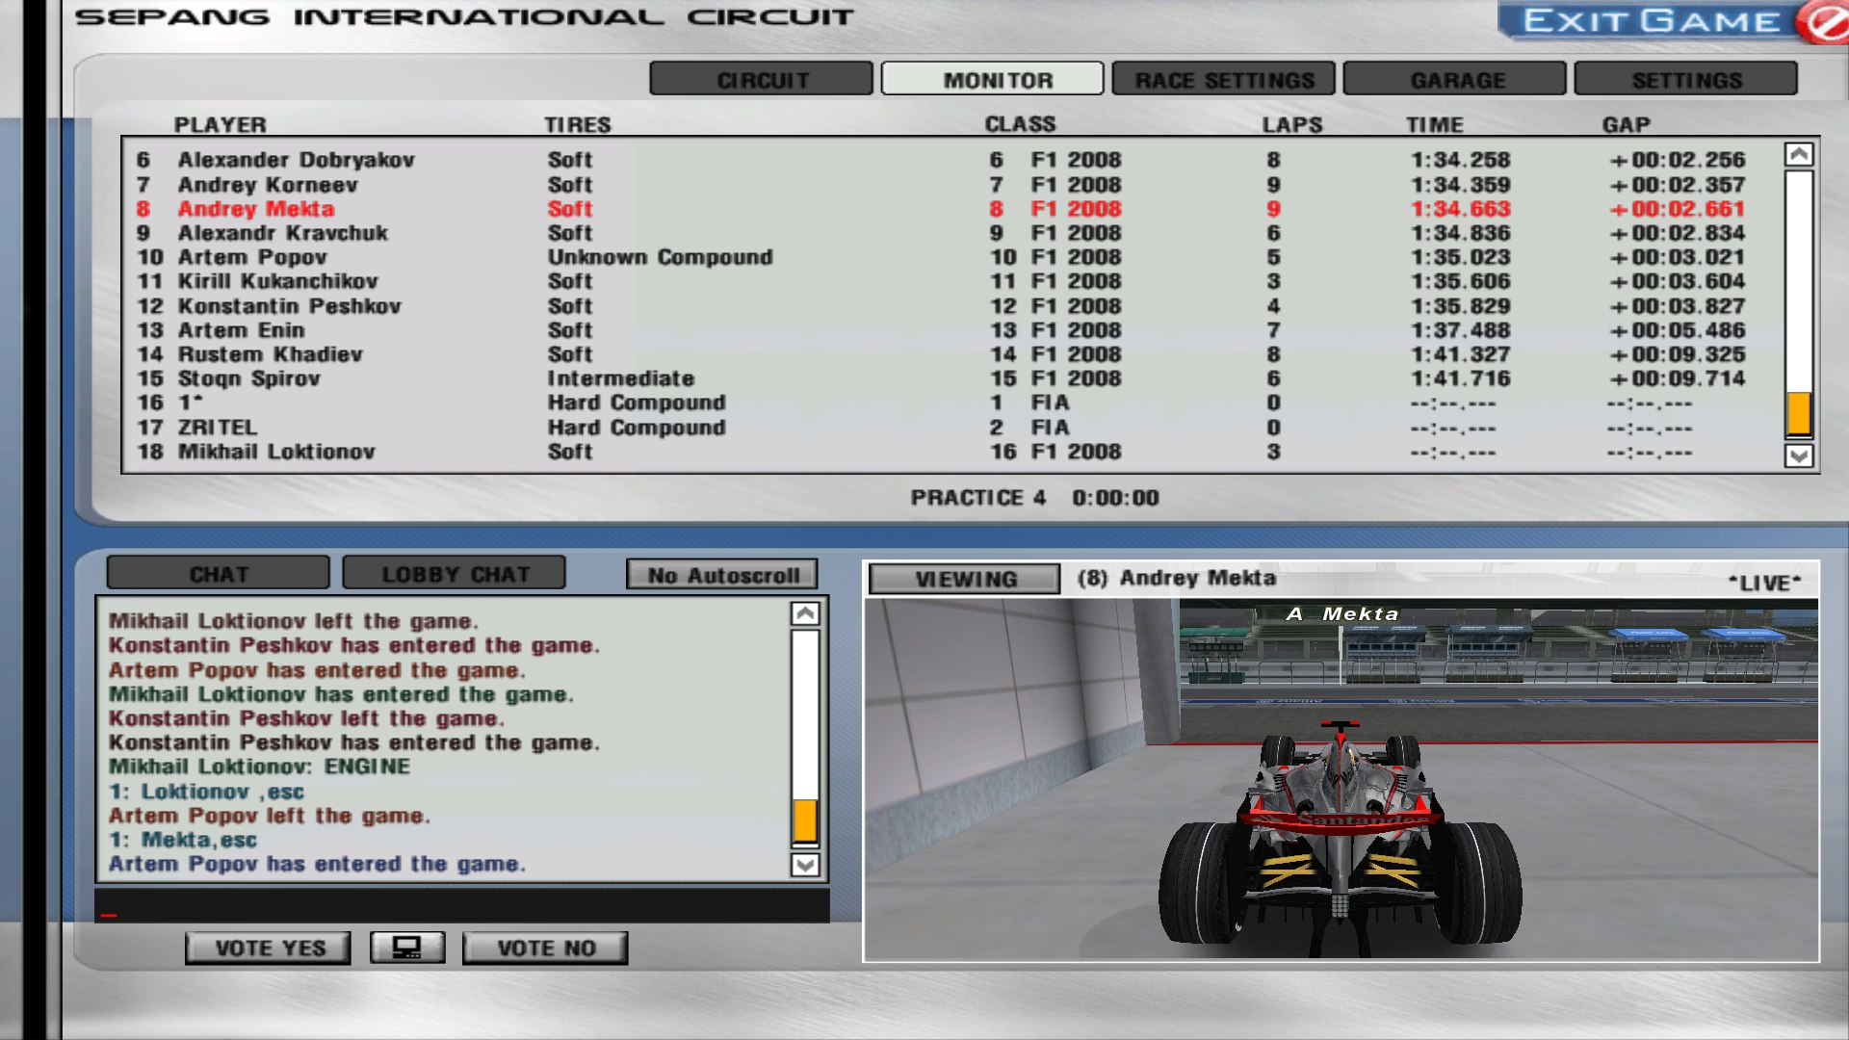Viewport: 1849px width, 1040px height.
Task: Switch to the Garage tab
Action: 1455,80
